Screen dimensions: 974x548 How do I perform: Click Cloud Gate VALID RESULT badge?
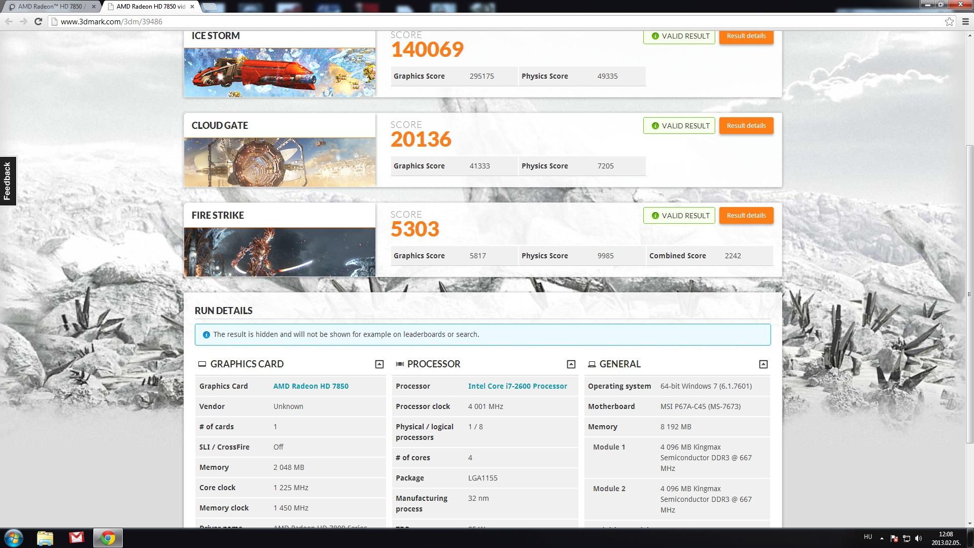tap(679, 125)
